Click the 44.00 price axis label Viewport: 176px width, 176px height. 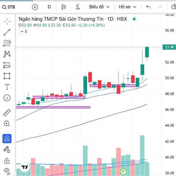point(170,125)
